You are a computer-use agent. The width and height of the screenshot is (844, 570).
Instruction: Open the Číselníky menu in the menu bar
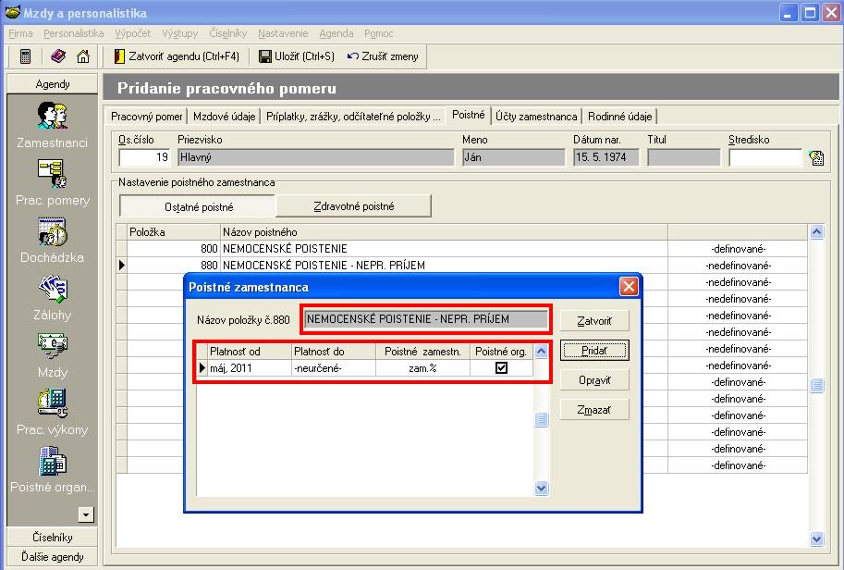coord(228,33)
